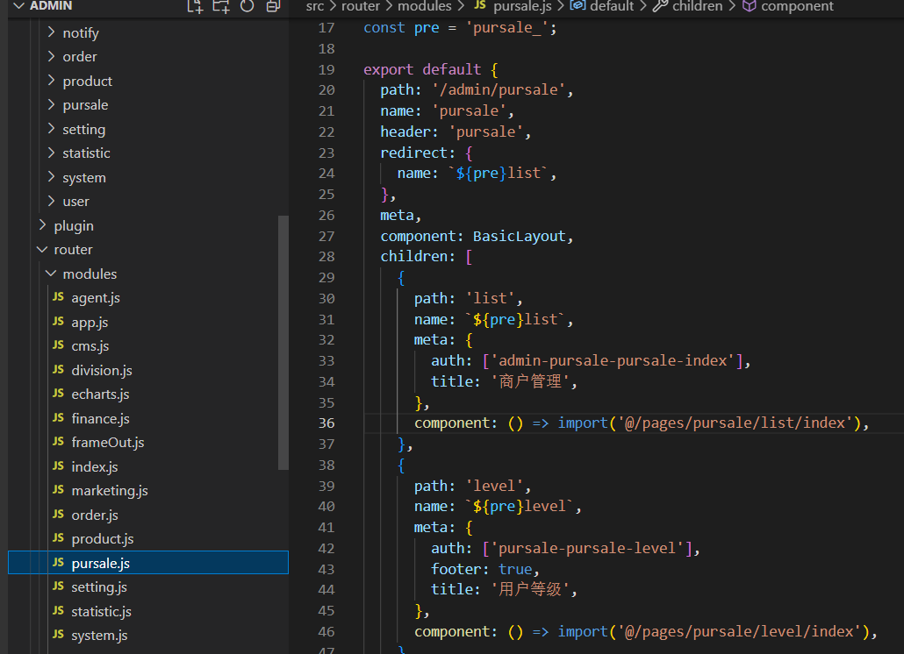Click the 'pursale_' string on line 17
The width and height of the screenshot is (904, 654).
tap(507, 28)
